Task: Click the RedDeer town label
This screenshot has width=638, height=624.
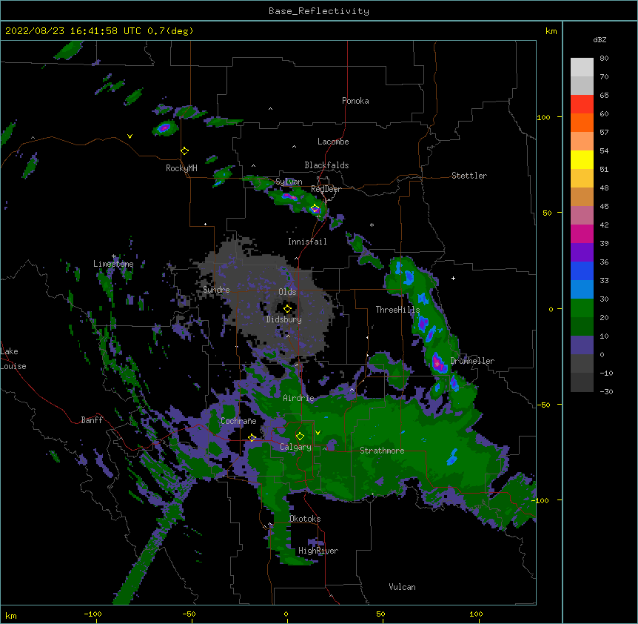Action: [x=326, y=189]
